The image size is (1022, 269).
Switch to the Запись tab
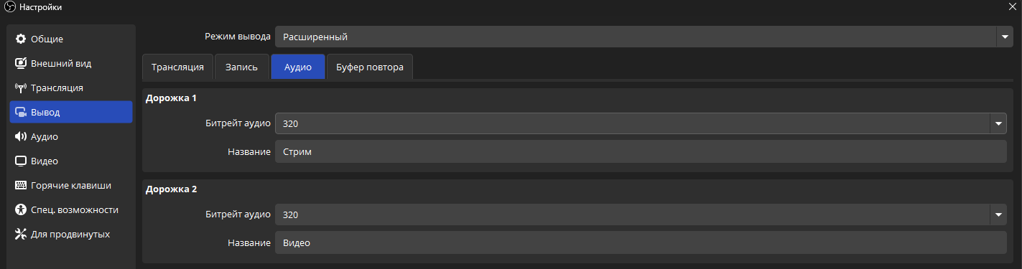coord(242,67)
